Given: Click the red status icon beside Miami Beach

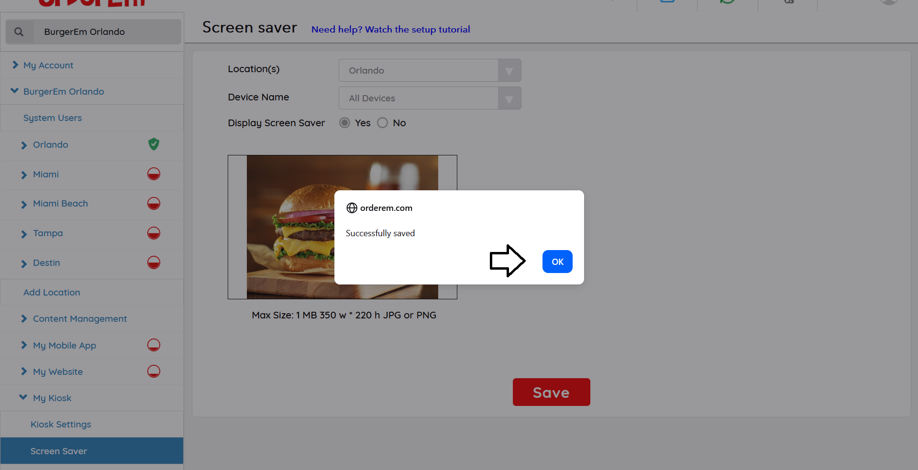Looking at the screenshot, I should click(154, 204).
